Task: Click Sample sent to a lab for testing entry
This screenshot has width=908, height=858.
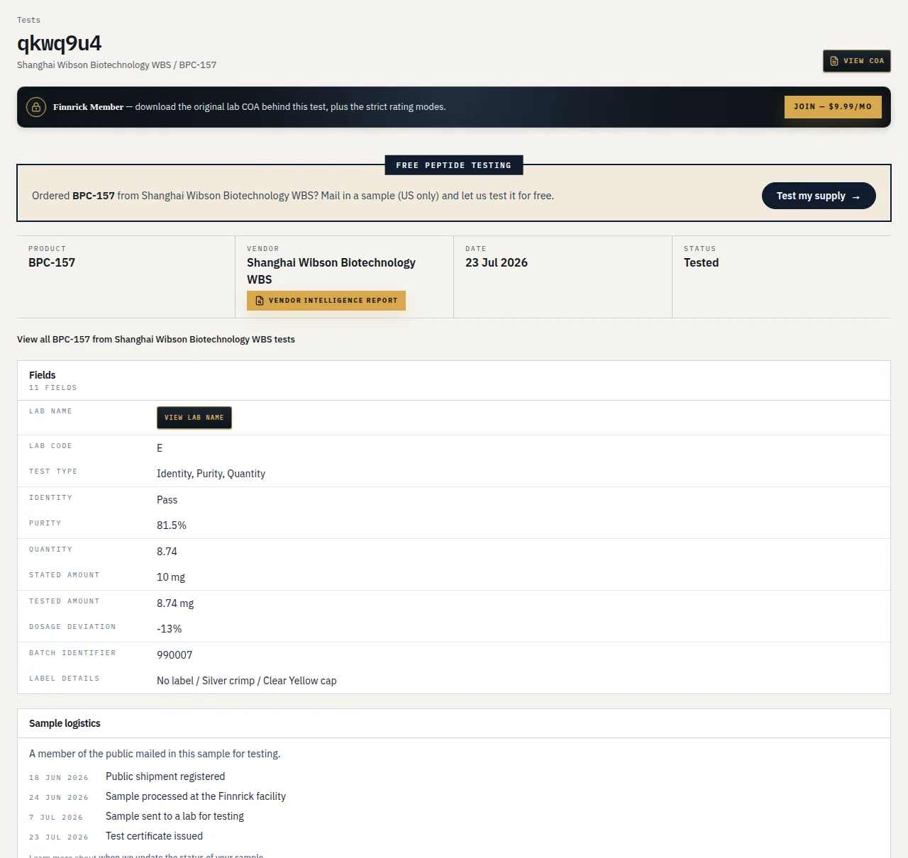Action: (x=175, y=816)
